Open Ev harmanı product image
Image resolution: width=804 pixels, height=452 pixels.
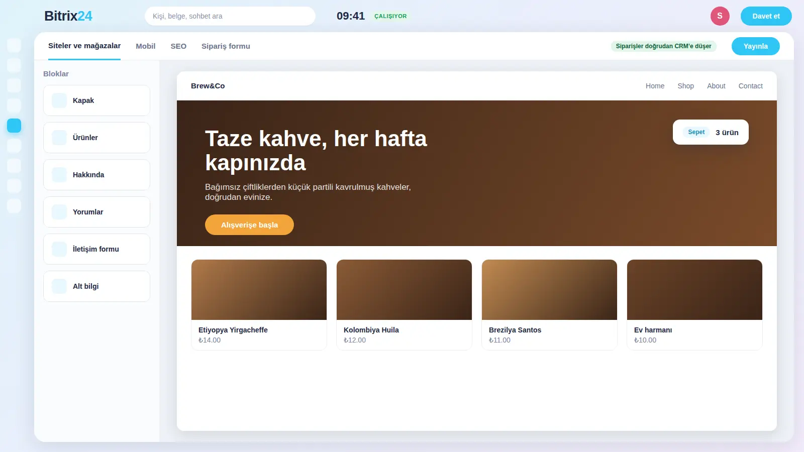694,290
